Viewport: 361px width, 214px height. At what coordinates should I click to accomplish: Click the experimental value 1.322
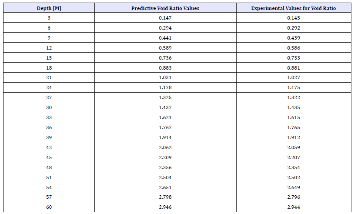pos(294,98)
